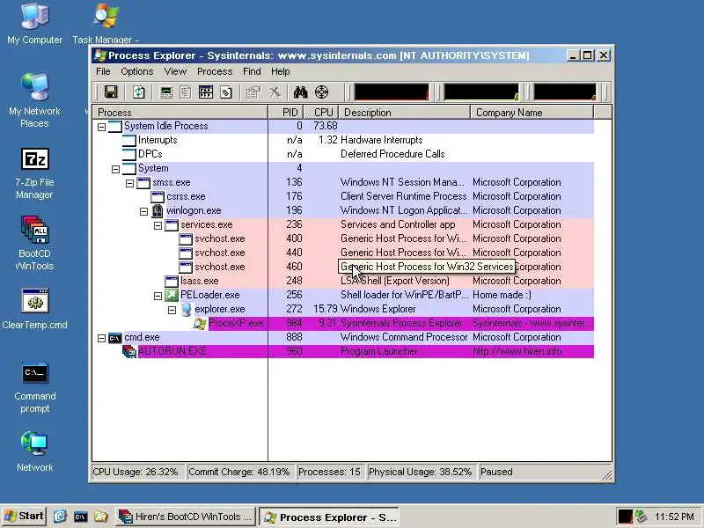Click the Process Explorer taskbar button
The height and width of the screenshot is (528, 704).
pos(330,517)
